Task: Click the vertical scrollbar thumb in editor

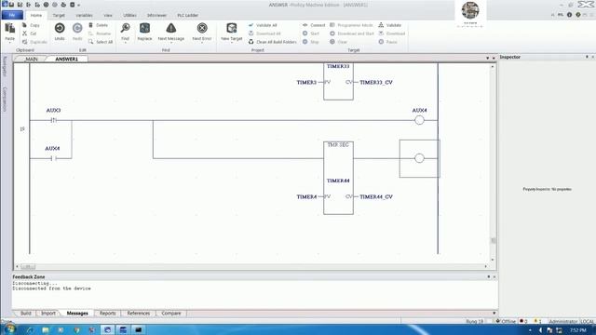Action: 494,240
